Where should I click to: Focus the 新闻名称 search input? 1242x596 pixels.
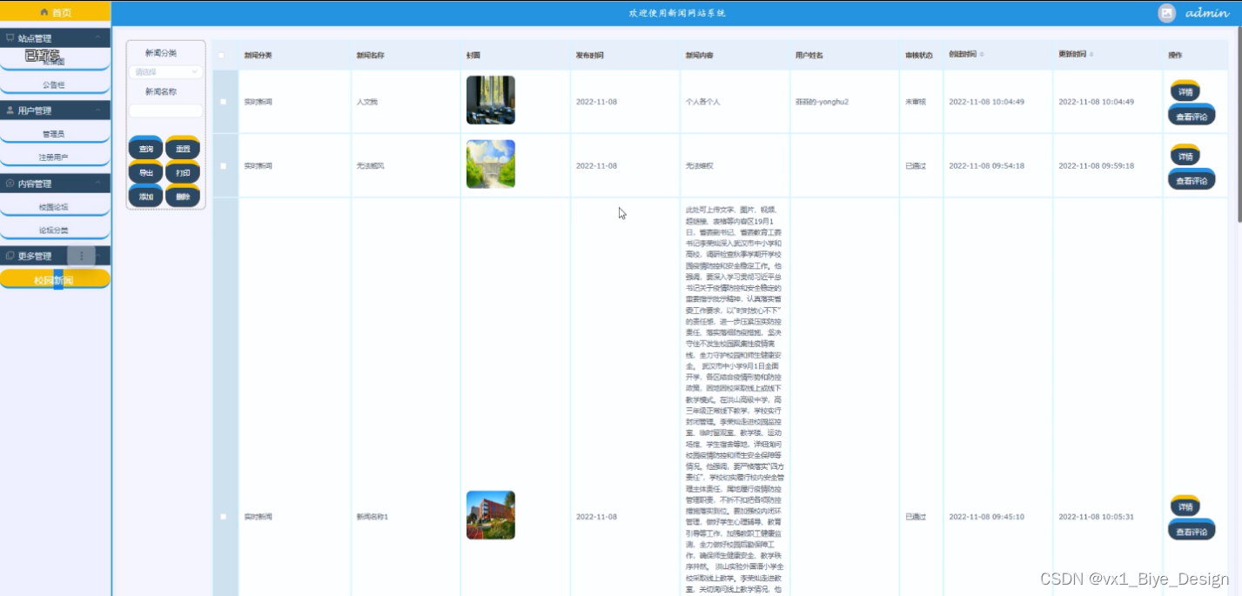click(165, 110)
